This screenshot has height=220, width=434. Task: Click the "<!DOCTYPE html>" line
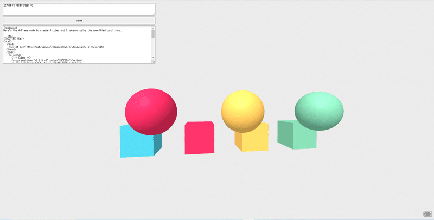14,38
